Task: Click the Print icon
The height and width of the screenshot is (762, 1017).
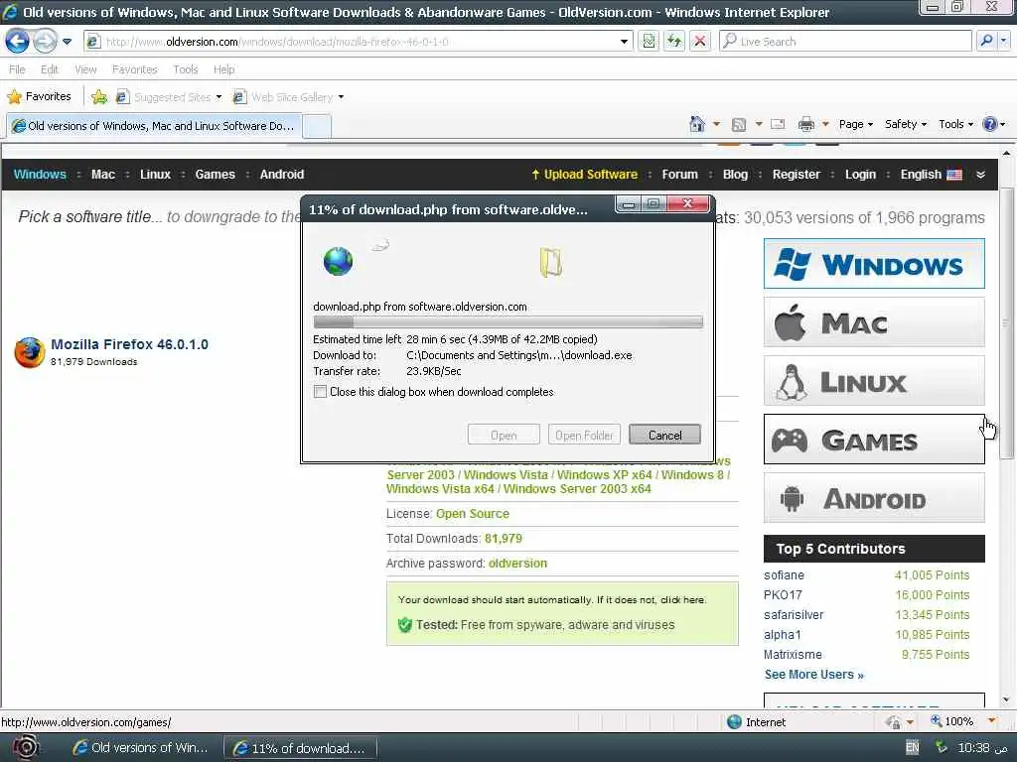Action: coord(806,124)
